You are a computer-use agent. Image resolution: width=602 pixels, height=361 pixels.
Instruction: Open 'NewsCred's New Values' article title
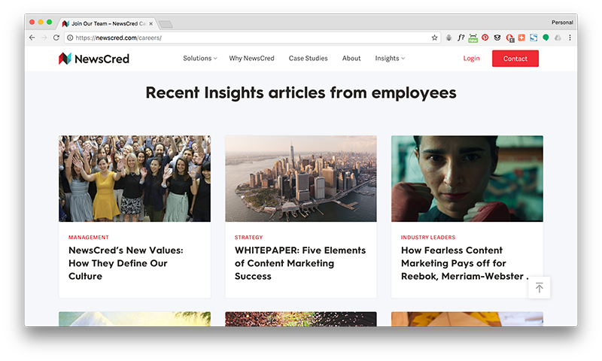coord(126,263)
